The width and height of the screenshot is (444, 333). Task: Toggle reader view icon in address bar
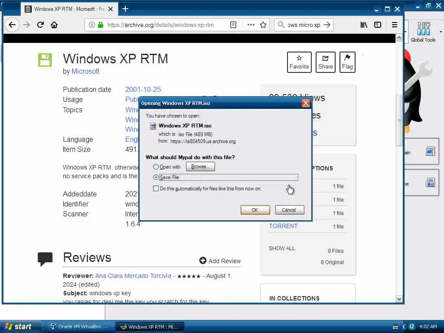tap(233, 25)
